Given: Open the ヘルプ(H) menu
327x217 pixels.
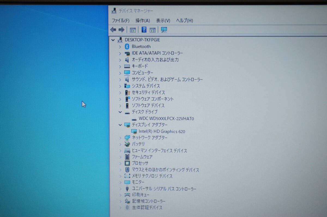Looking at the screenshot, I should point(184,20).
